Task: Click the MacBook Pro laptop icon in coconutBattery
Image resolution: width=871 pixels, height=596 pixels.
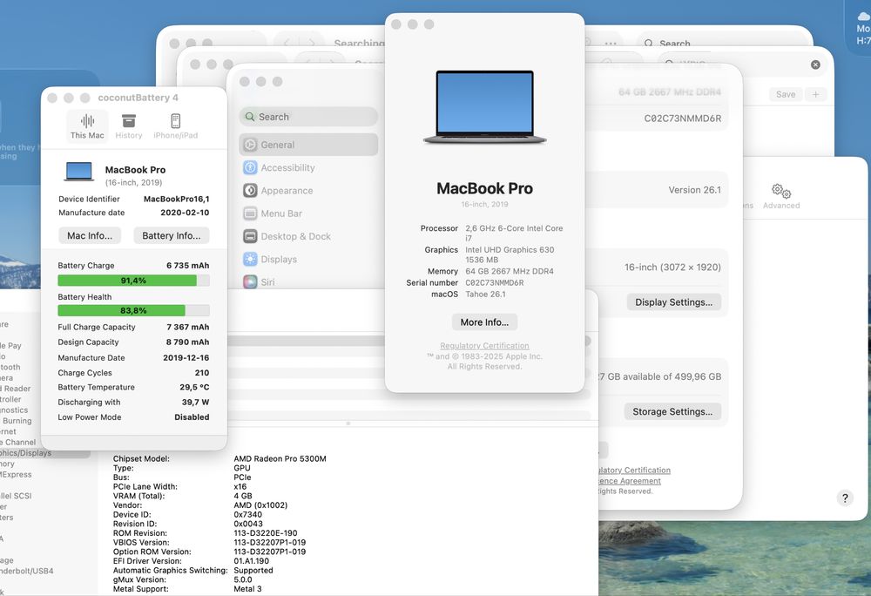Action: (x=79, y=172)
